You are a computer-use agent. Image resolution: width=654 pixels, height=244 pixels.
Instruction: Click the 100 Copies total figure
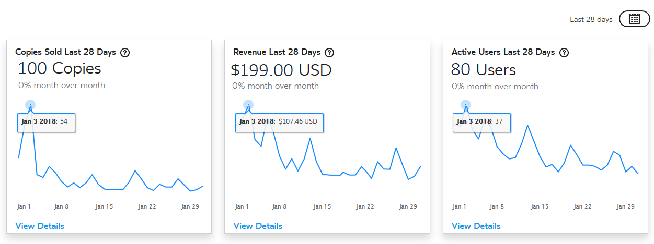[x=60, y=69]
